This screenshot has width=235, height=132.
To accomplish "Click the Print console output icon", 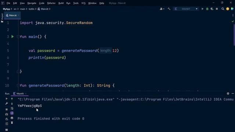I will (12, 118).
